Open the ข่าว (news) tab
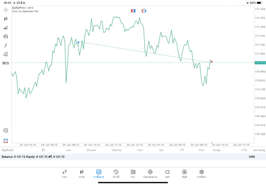Image resolution: width=266 pixels, height=185 pixels. click(x=133, y=173)
